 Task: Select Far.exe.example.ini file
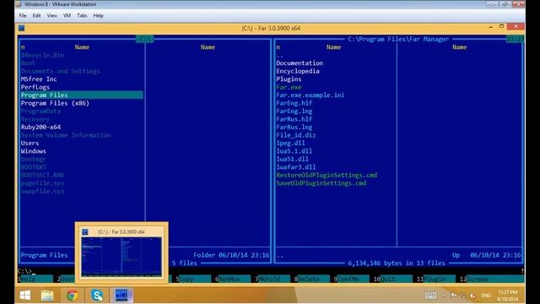click(310, 95)
